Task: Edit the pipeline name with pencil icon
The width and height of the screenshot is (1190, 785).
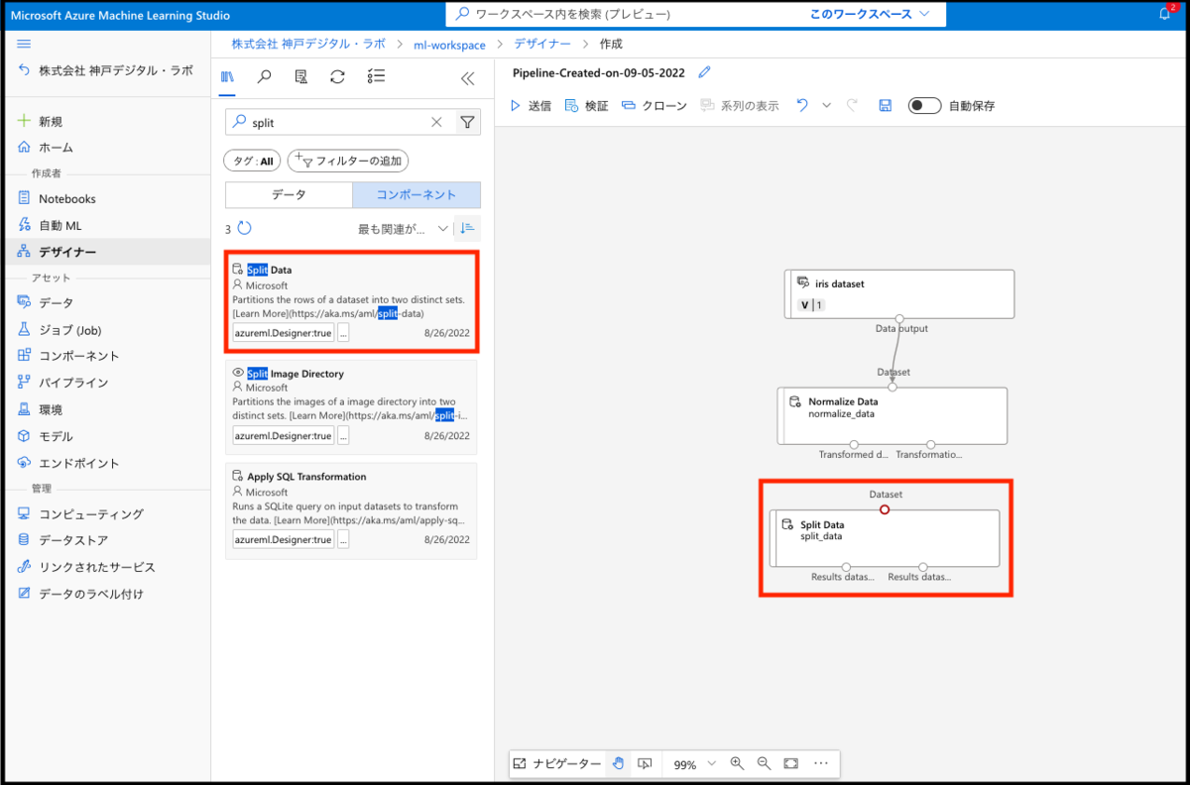Action: [x=705, y=72]
